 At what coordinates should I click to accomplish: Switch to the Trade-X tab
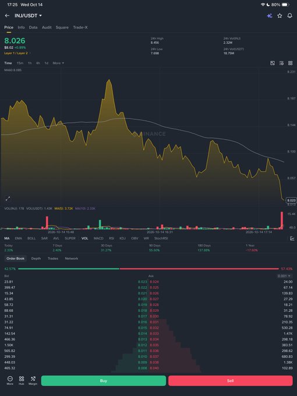tap(80, 27)
